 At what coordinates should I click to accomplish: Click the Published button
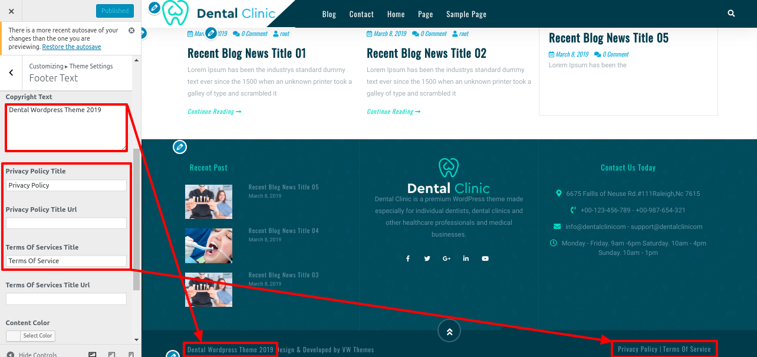(x=115, y=11)
